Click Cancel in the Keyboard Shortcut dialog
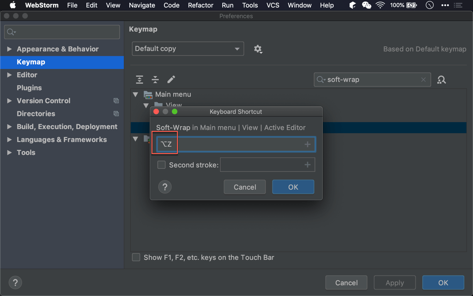The height and width of the screenshot is (296, 473). coord(245,187)
